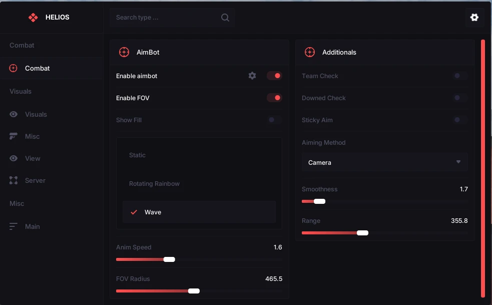Screen dimensions: 492x305
Task: Click the Smoothness slider handle
Action: click(319, 201)
